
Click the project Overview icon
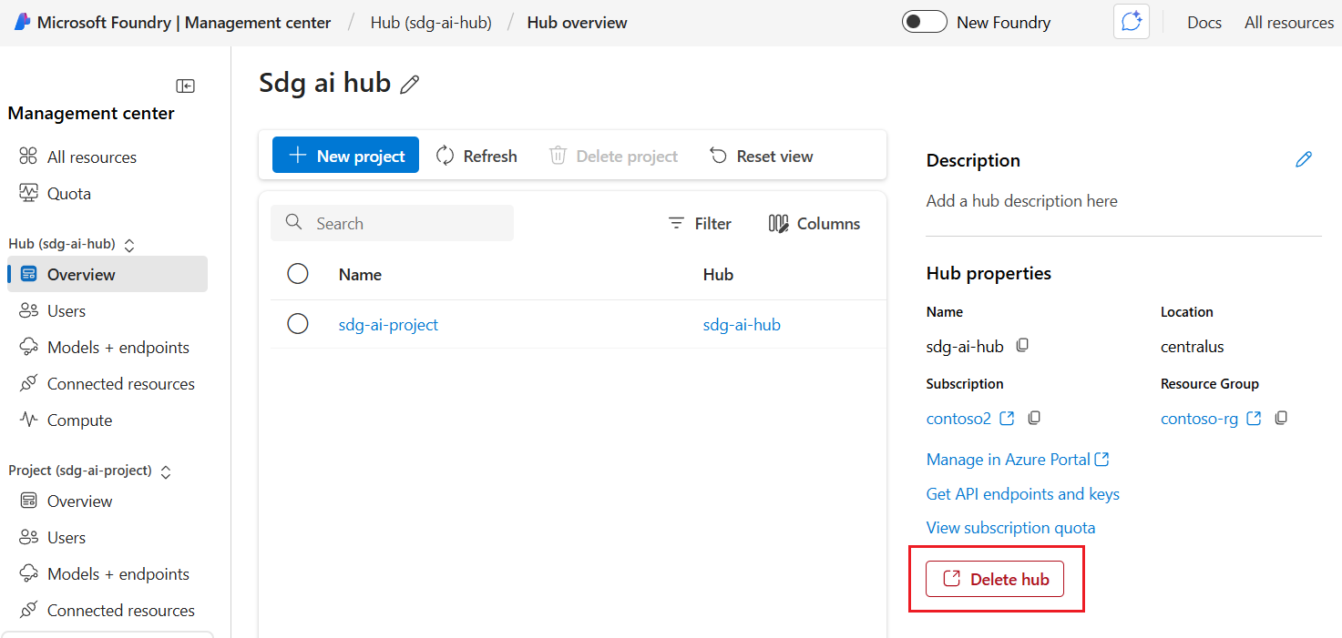pos(28,501)
